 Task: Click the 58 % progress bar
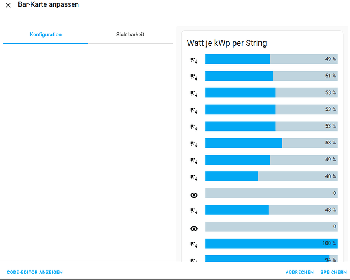click(x=271, y=143)
